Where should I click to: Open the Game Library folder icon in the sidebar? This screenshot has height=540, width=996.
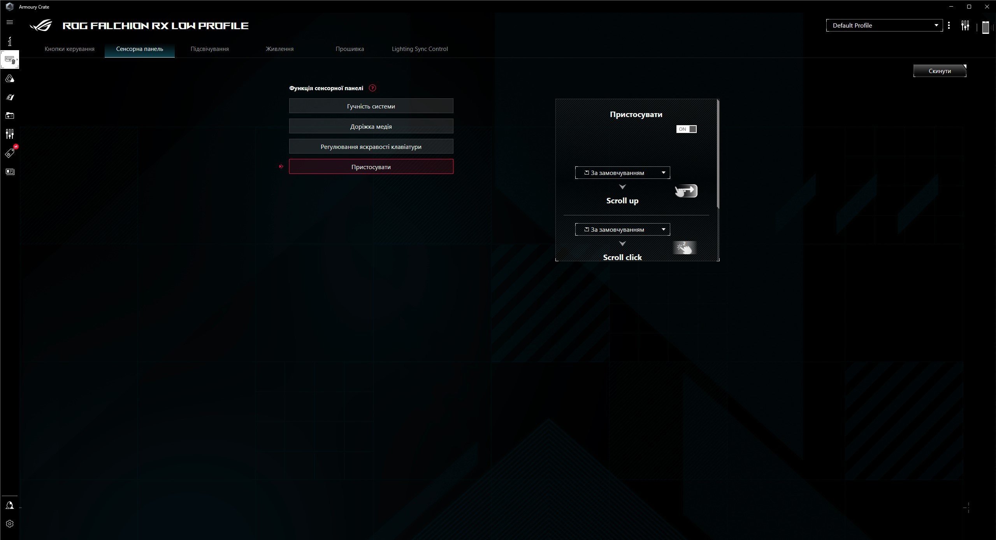pos(10,115)
